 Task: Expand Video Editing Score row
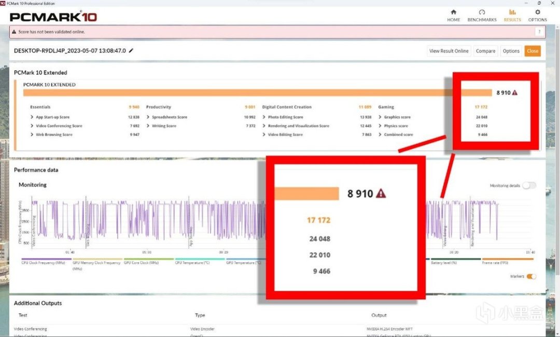tap(283, 134)
